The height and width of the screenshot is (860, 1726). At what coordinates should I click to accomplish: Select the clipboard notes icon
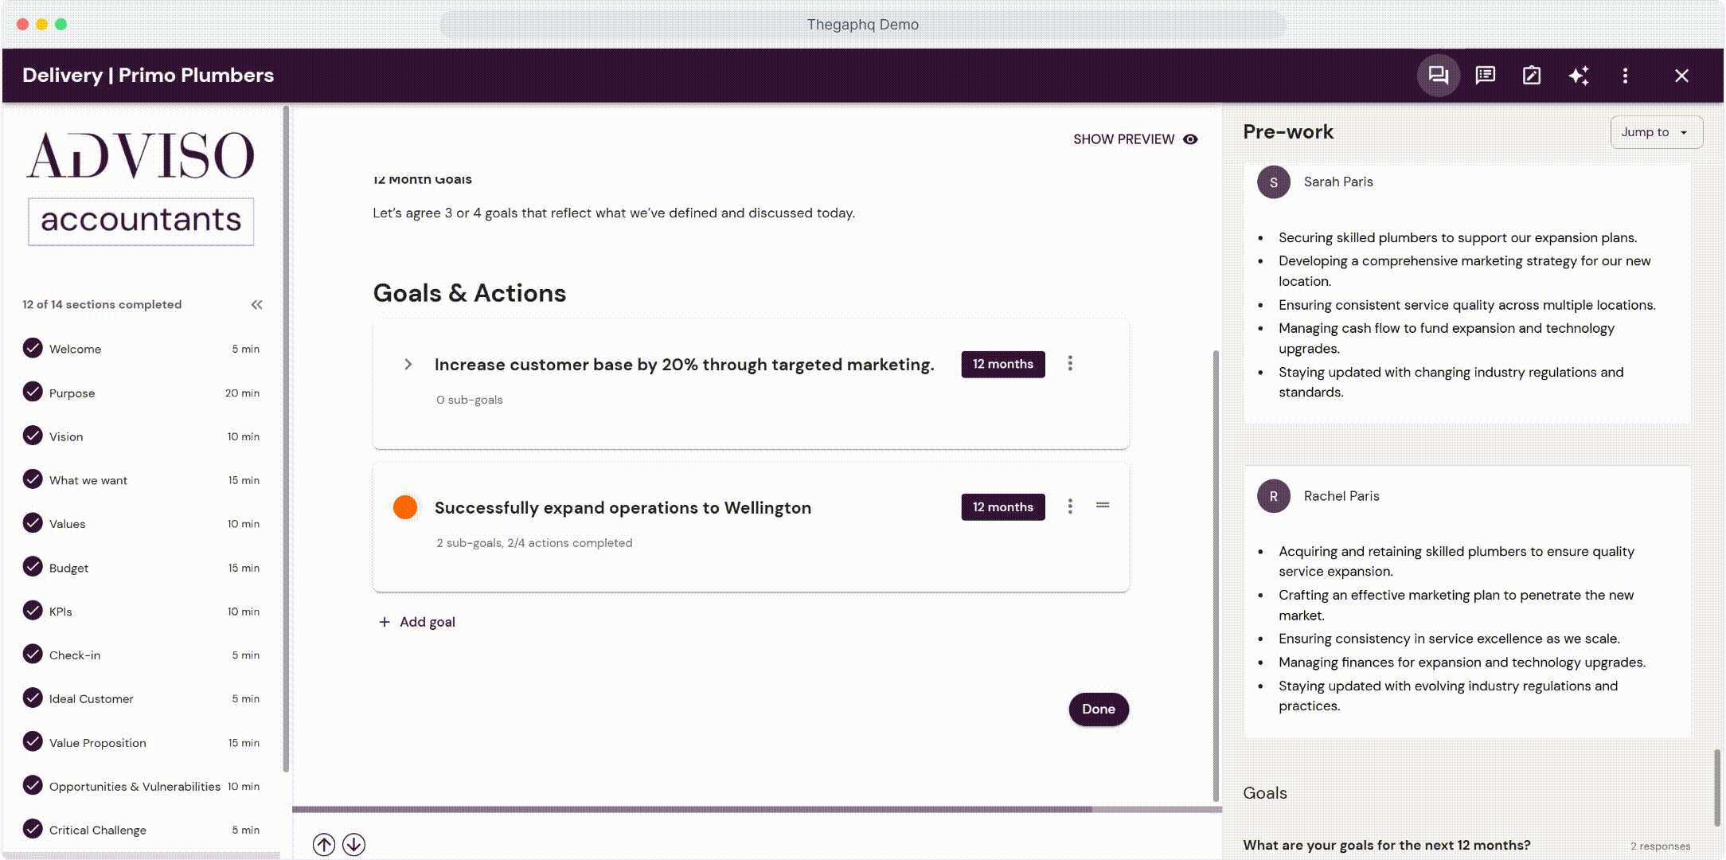(x=1531, y=76)
